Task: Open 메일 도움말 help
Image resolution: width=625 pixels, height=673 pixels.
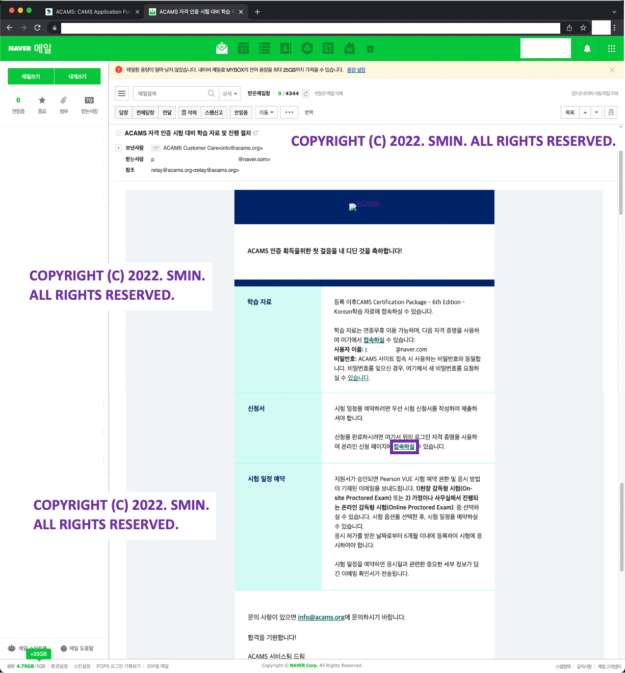Action: pyautogui.click(x=77, y=649)
